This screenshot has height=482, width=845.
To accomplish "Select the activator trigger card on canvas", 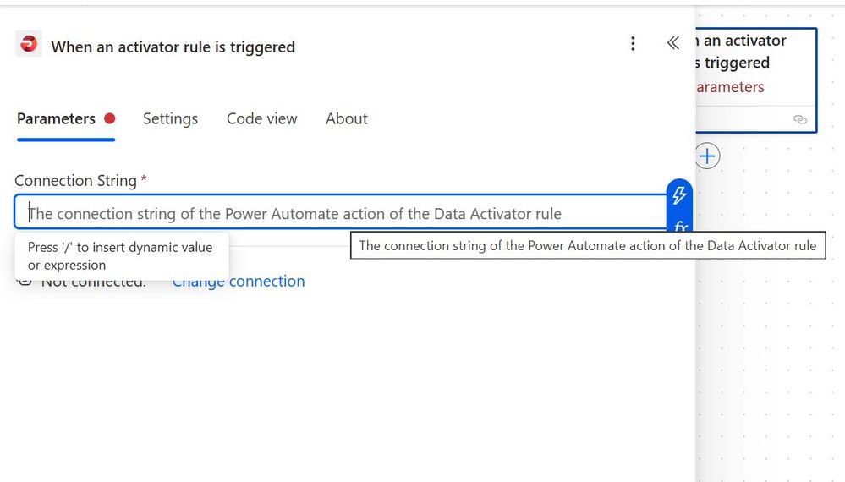I will (x=755, y=63).
